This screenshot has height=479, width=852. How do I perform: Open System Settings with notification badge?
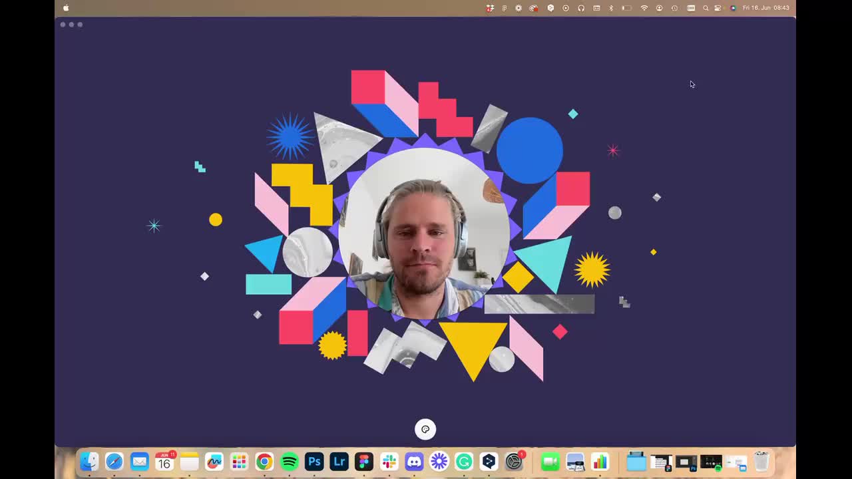pos(514,462)
